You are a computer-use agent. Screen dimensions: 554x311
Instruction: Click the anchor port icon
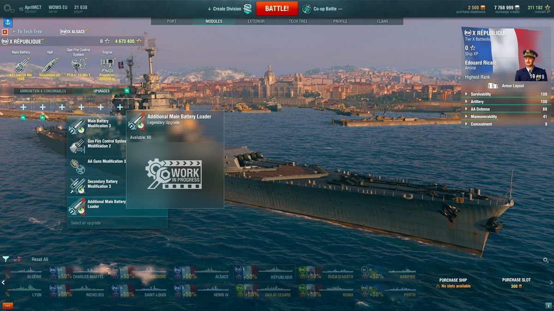click(8, 22)
